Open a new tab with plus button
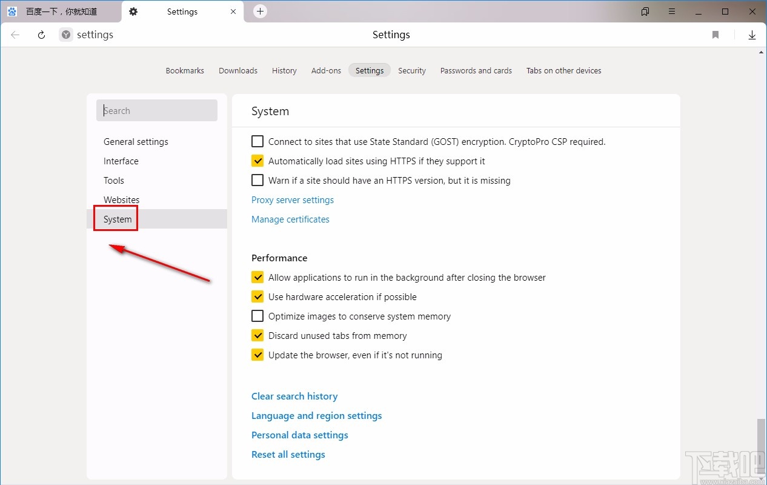 point(260,12)
